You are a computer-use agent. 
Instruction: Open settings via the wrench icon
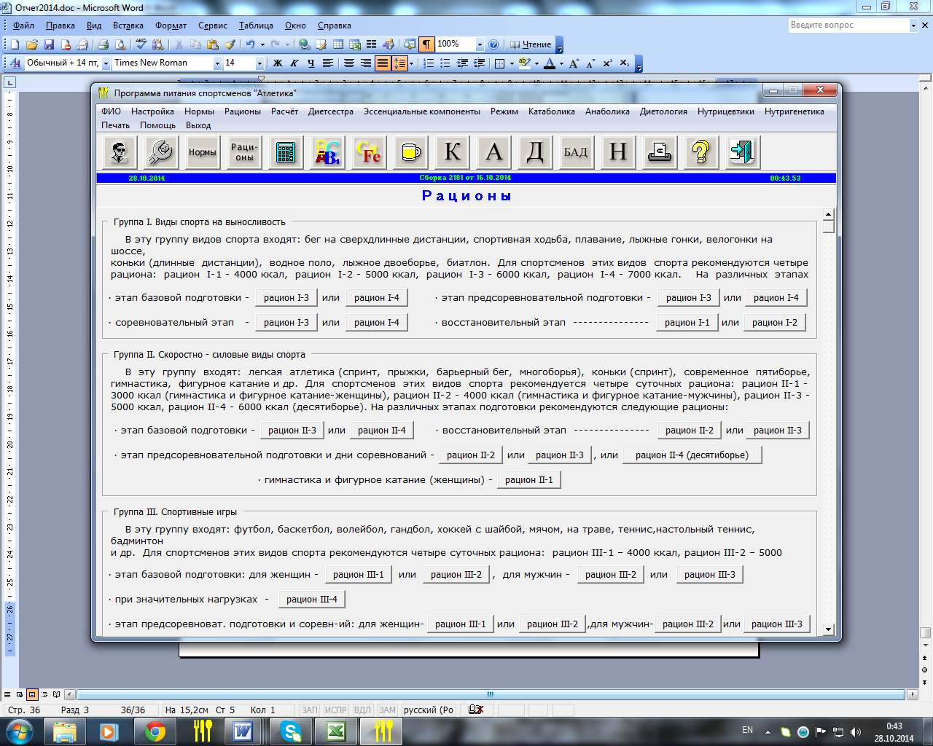click(161, 152)
